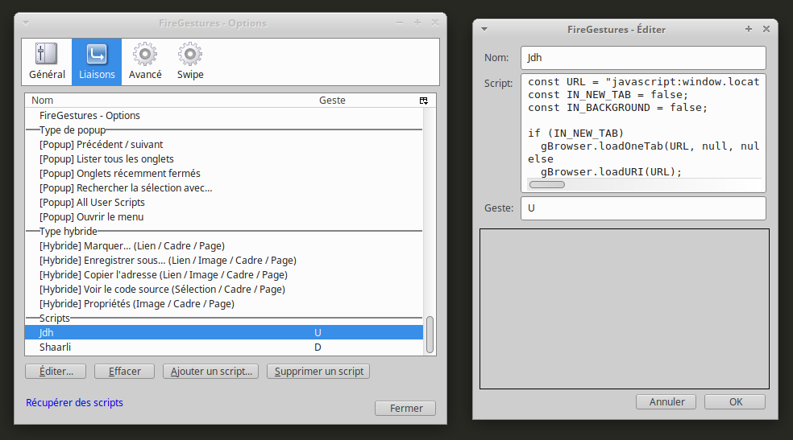Close the FireGestures - Éditer window
Image resolution: width=793 pixels, height=440 pixels.
click(x=766, y=29)
